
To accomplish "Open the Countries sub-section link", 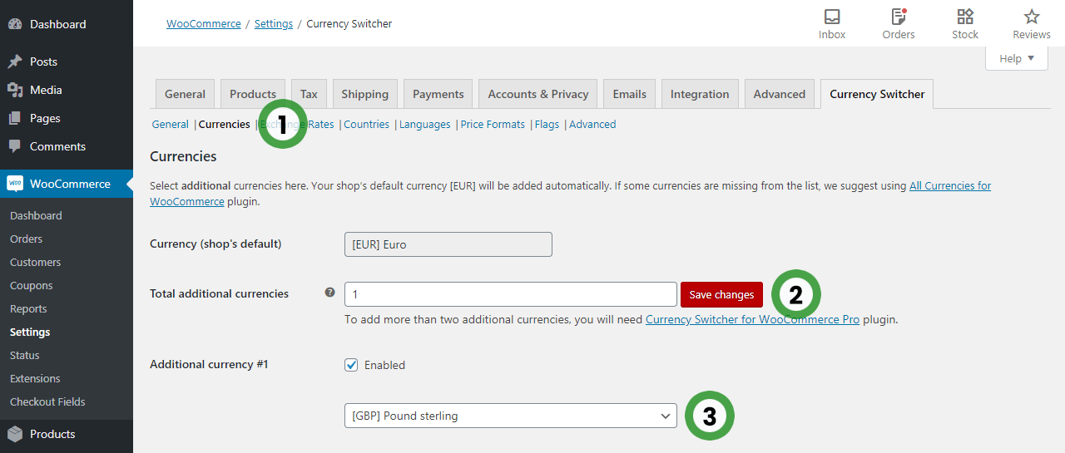I will [x=367, y=125].
